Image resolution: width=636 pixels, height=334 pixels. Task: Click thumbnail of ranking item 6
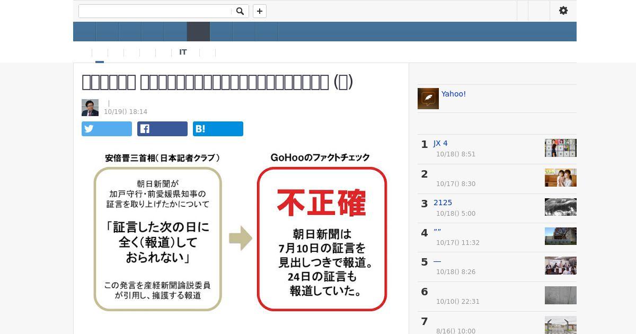click(x=561, y=295)
